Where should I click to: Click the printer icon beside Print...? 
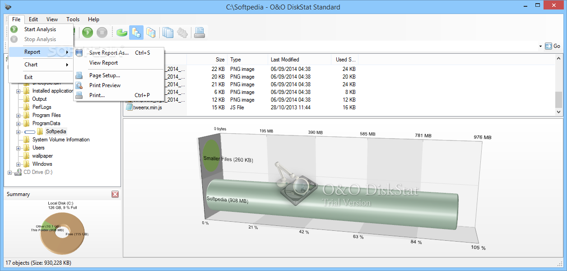point(79,95)
